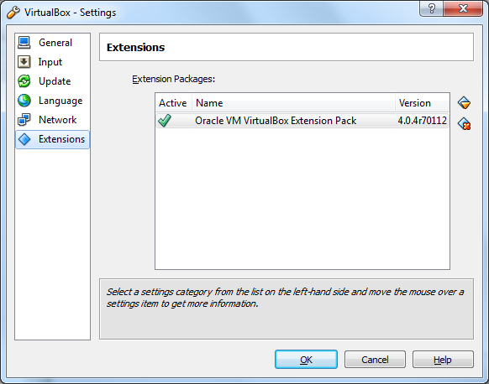The width and height of the screenshot is (489, 384).
Task: Click the 4.0.4r70112 version cell
Action: pos(423,121)
